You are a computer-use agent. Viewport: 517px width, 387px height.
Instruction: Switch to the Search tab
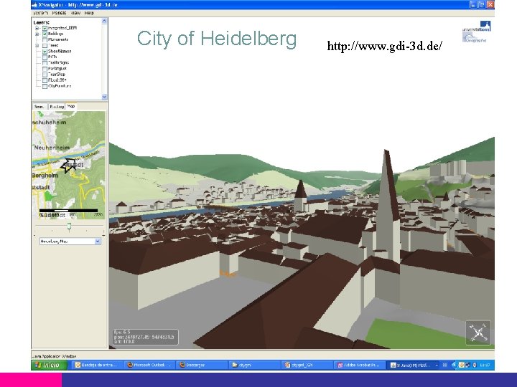[40, 107]
